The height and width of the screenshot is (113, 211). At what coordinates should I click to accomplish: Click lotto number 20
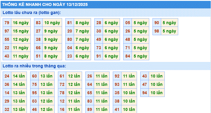click(x=70, y=31)
